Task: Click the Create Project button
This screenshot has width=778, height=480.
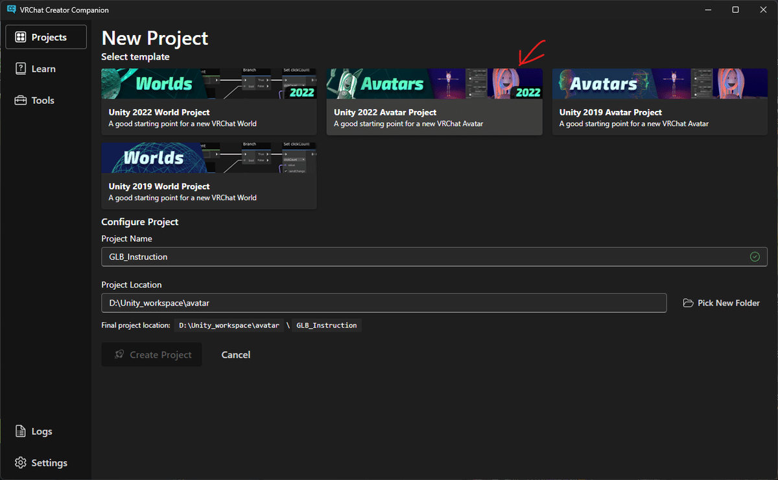Action: pyautogui.click(x=152, y=355)
